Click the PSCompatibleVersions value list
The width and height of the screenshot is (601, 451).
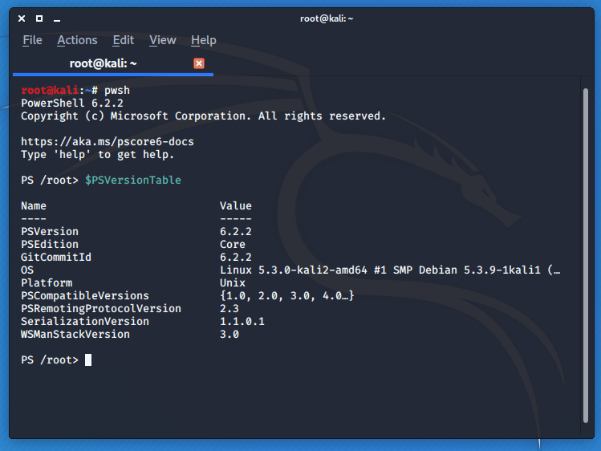[x=286, y=296]
